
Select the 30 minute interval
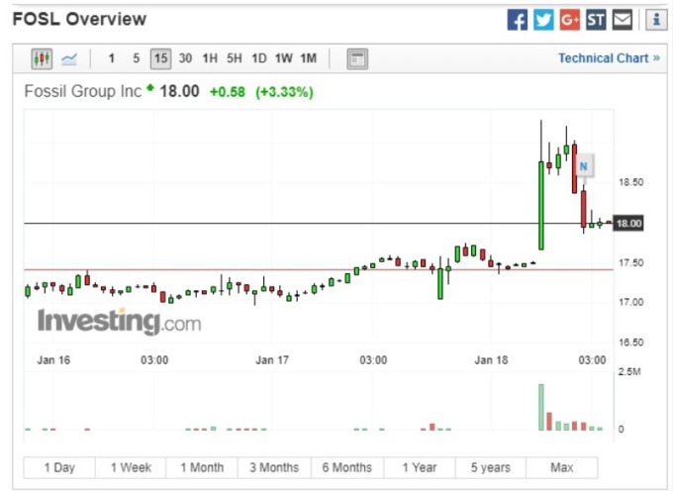[x=185, y=58]
